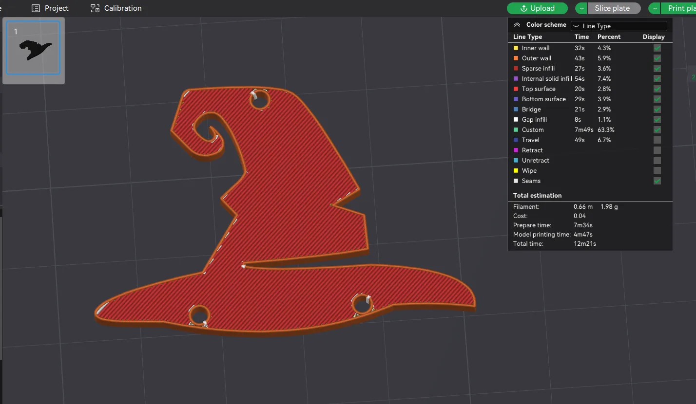The image size is (696, 404).
Task: Open the Line Type color scheme dropdown
Action: point(619,26)
